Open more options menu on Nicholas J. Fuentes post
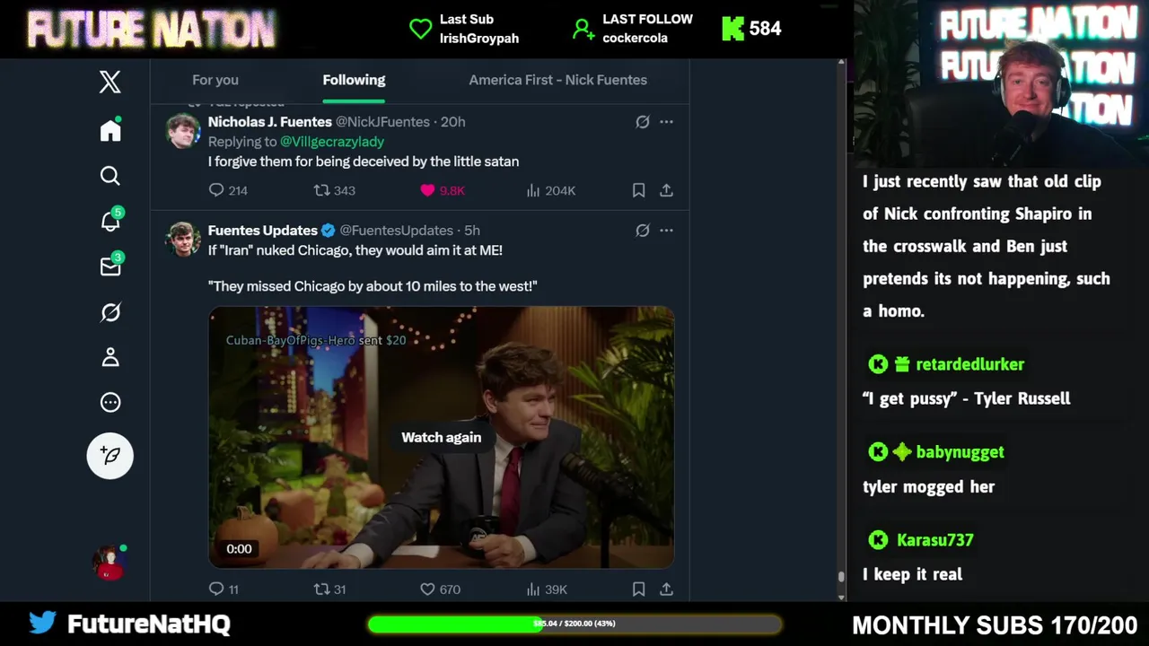1149x646 pixels. pyautogui.click(x=666, y=122)
